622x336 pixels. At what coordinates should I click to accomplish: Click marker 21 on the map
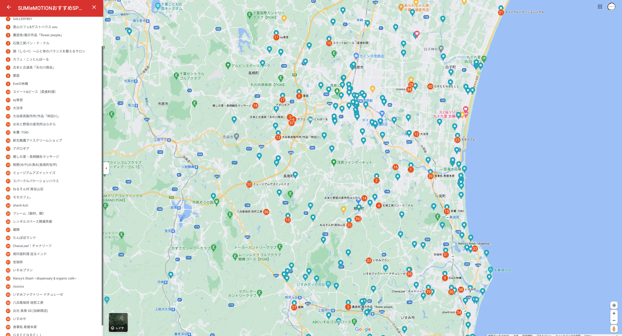point(501,12)
